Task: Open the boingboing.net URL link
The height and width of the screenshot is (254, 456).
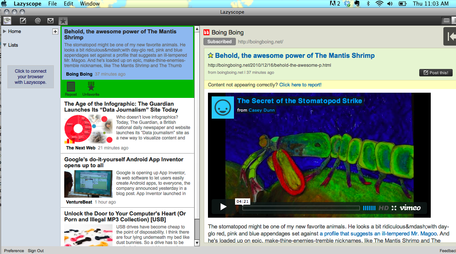Action: point(260,42)
